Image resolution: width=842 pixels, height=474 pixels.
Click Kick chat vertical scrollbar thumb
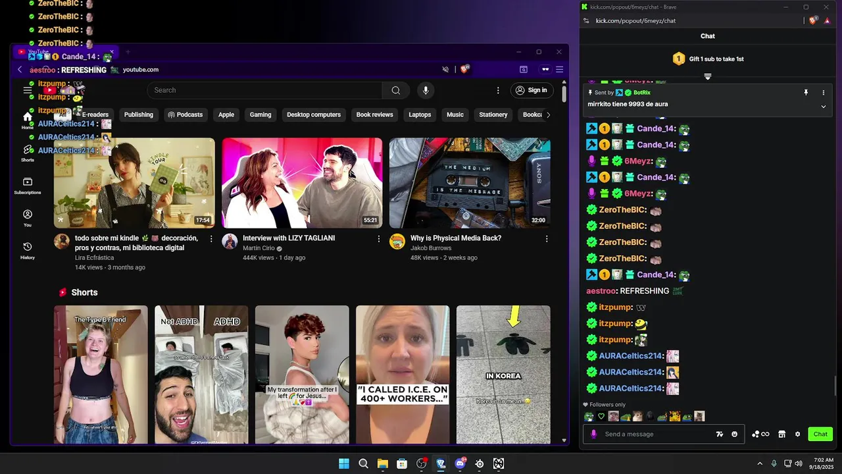coord(837,386)
